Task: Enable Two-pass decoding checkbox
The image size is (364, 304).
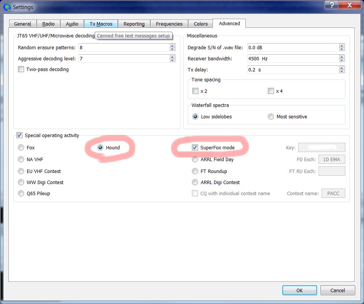Action: point(21,70)
